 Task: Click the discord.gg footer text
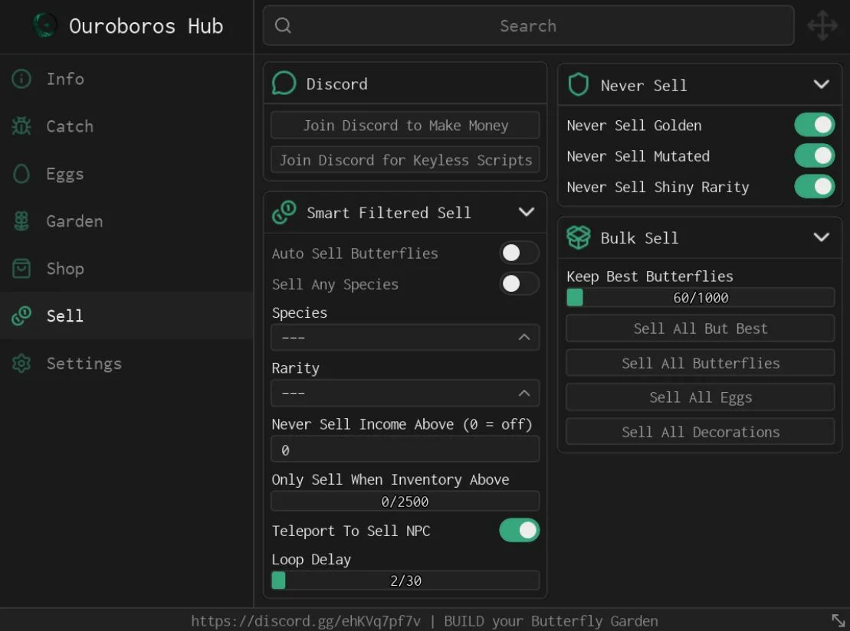pos(306,621)
